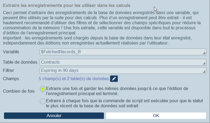Click the Contracts data table field

[123, 62]
